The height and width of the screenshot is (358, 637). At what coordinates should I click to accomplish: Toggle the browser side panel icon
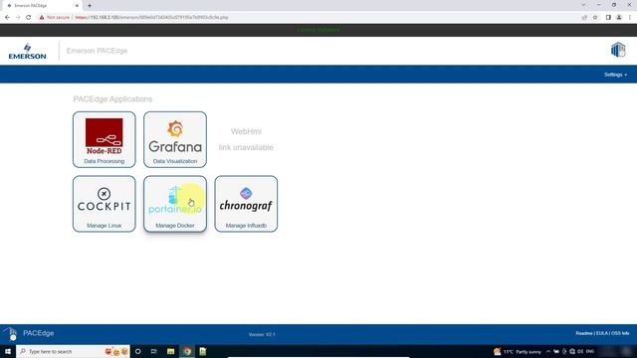[608, 18]
